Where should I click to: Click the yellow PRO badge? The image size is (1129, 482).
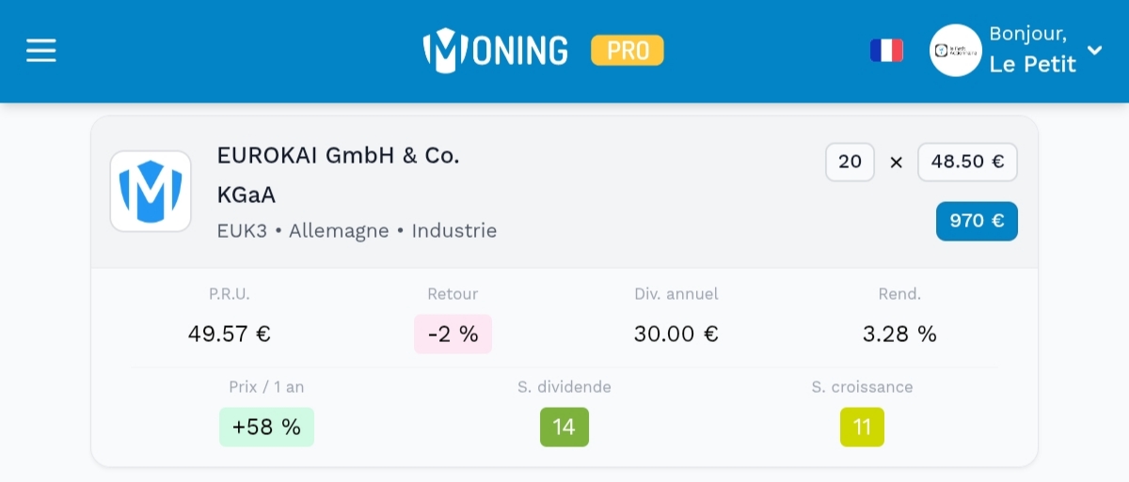coord(628,51)
